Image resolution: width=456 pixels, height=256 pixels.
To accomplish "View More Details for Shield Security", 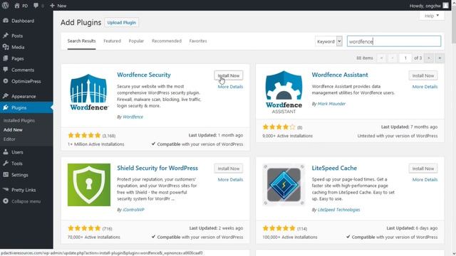I will click(230, 179).
